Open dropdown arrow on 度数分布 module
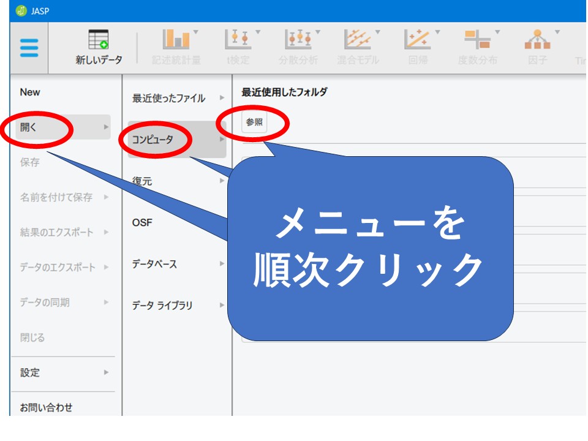This screenshot has width=588, height=441. coord(497,32)
